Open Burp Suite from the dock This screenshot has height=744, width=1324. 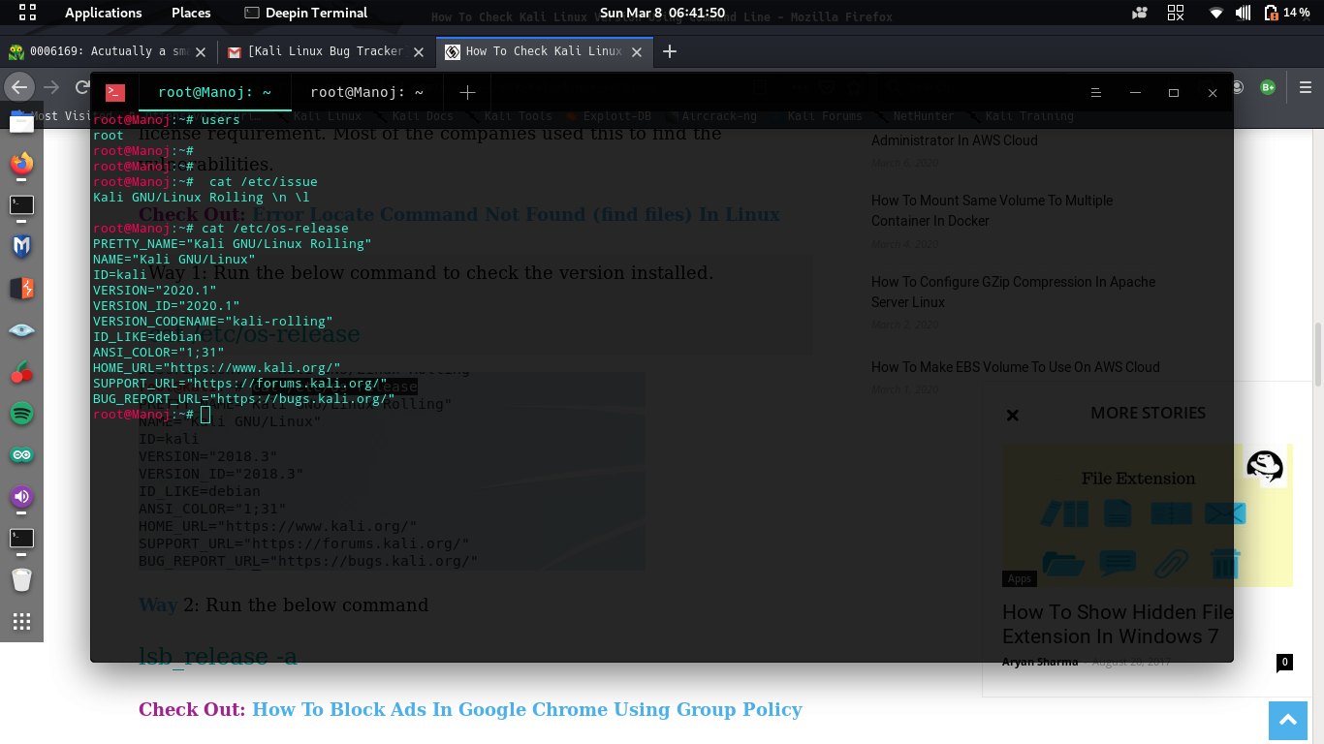coord(21,289)
